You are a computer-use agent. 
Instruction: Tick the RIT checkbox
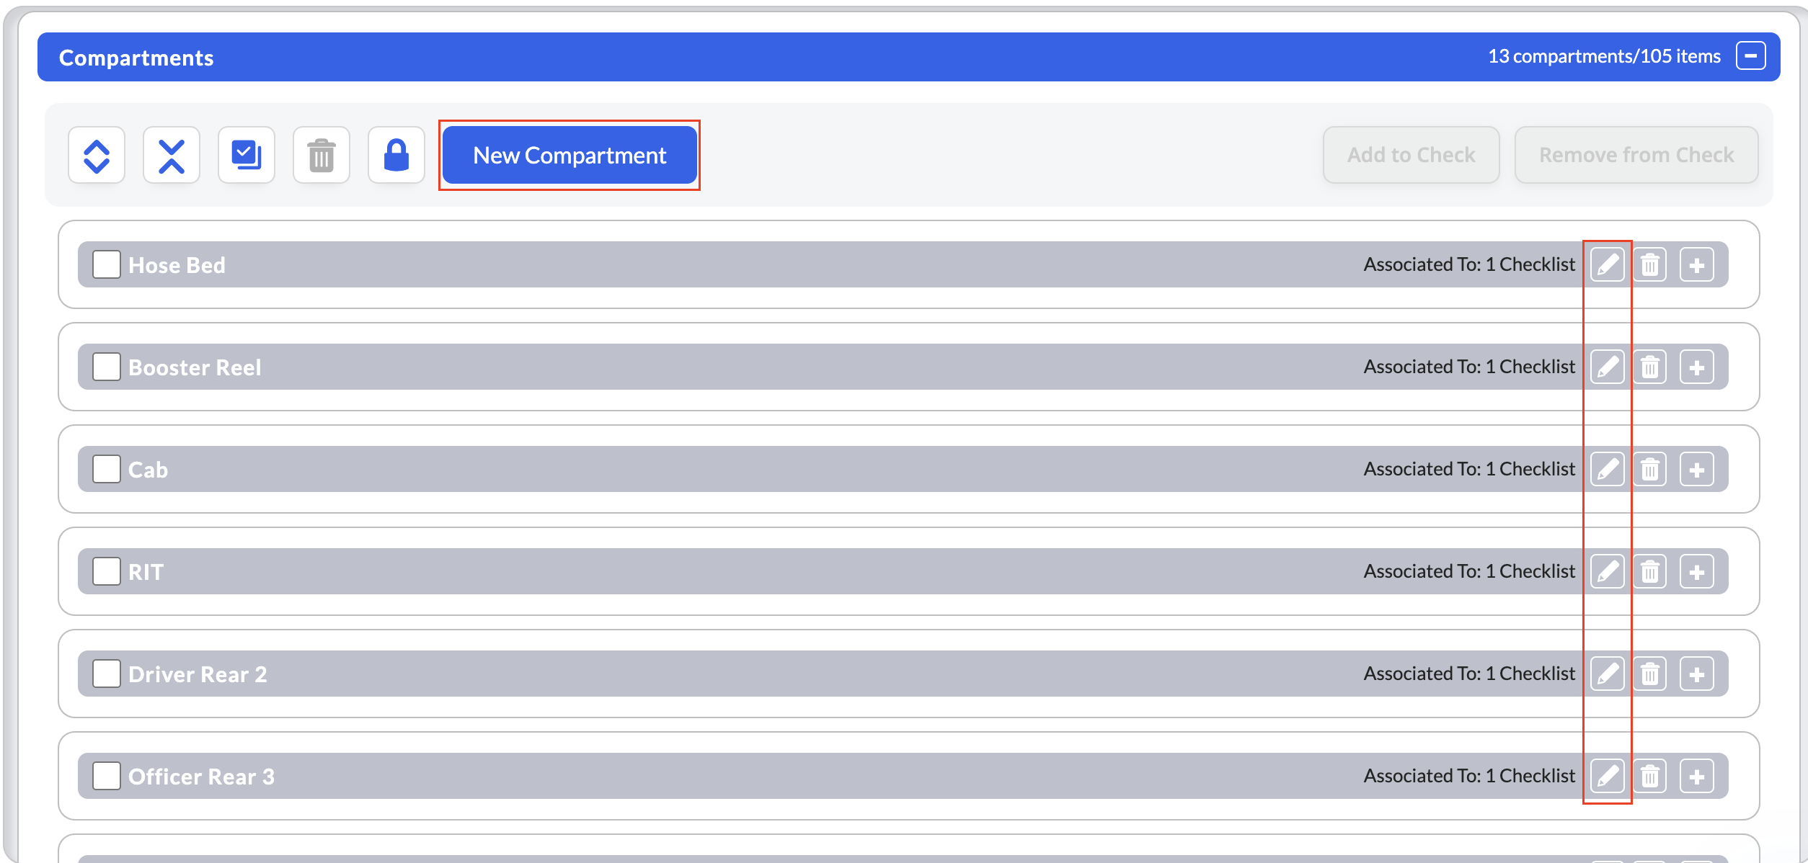point(107,571)
